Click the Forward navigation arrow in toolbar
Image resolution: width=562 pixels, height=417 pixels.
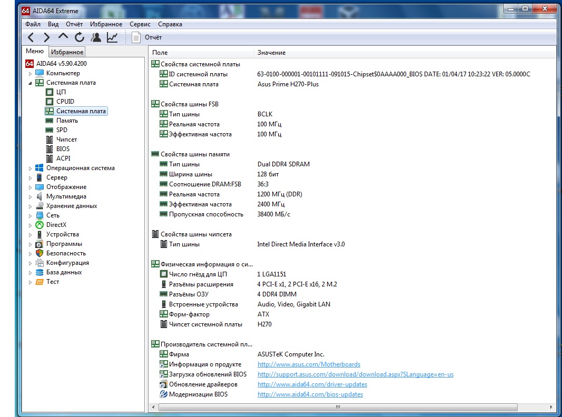click(x=47, y=37)
